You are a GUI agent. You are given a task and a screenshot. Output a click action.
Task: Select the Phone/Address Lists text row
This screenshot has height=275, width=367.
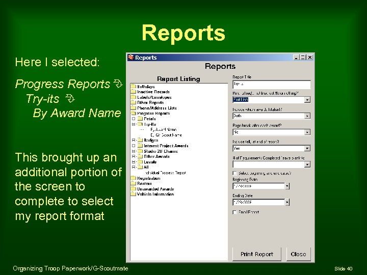point(157,108)
